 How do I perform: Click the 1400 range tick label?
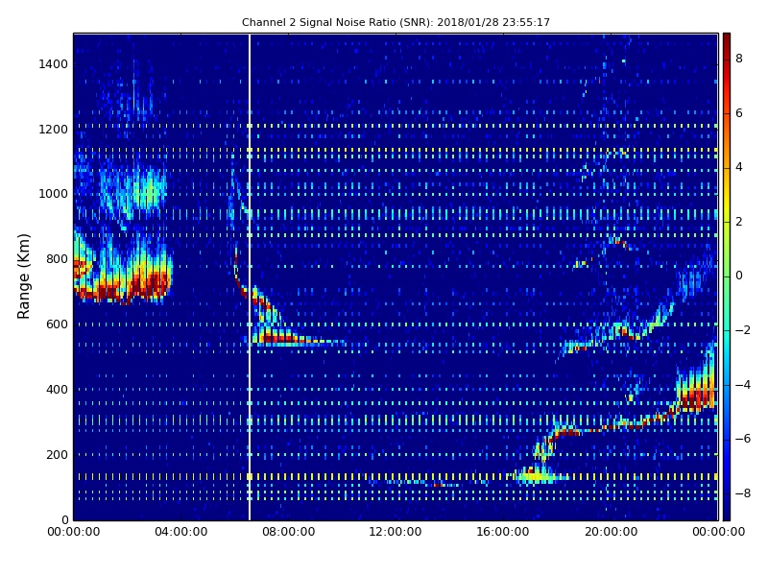click(54, 64)
